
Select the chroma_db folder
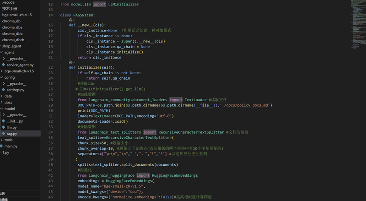(11, 21)
